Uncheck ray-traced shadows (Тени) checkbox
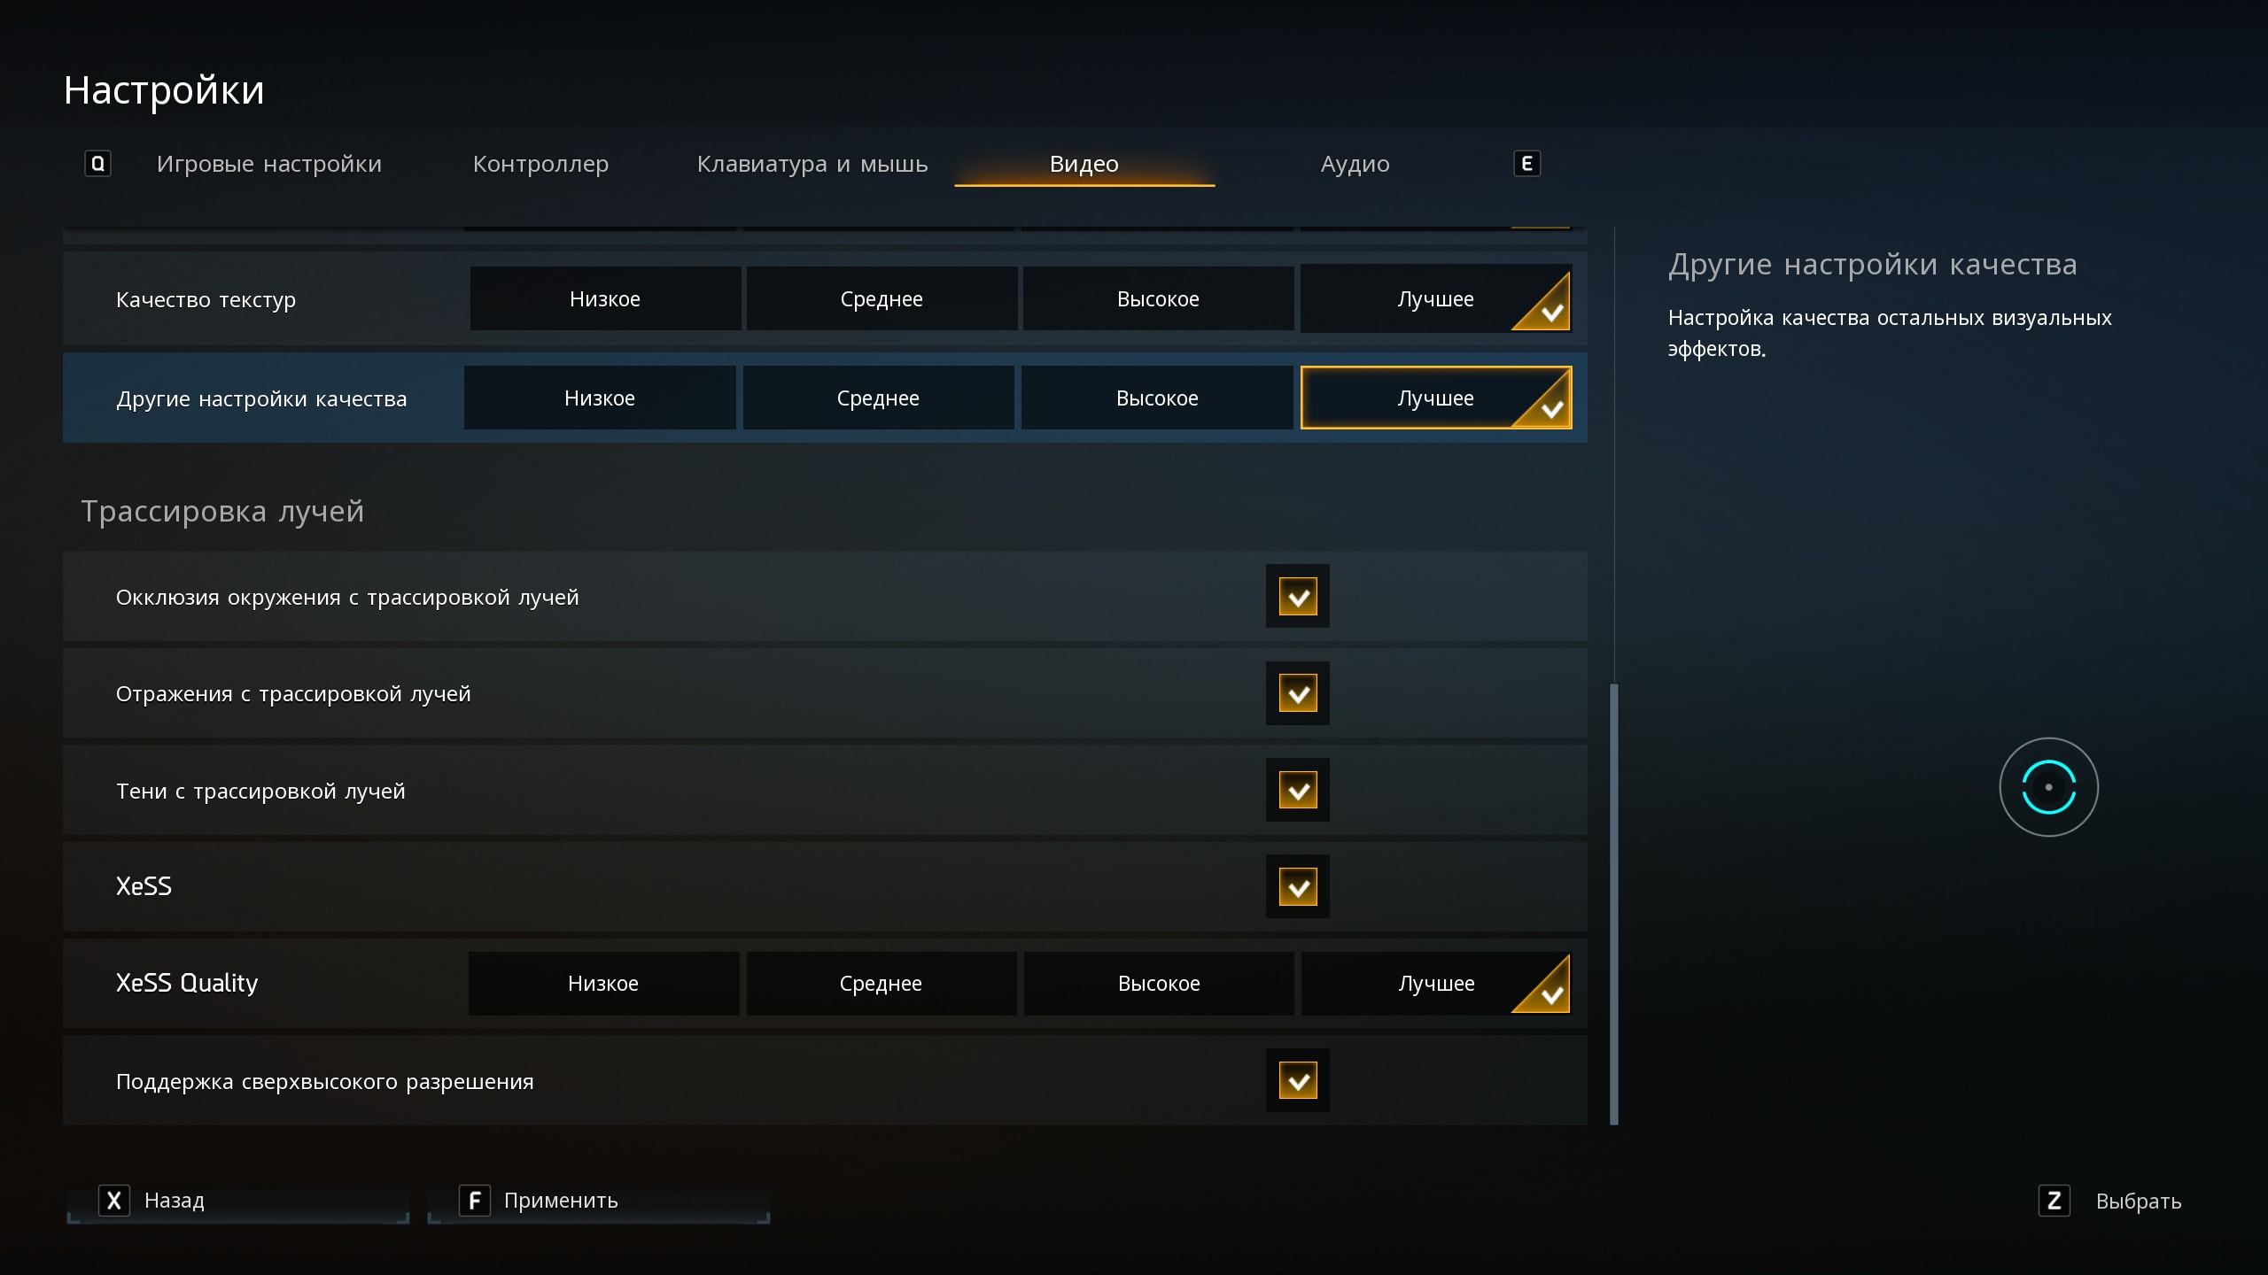 tap(1297, 790)
